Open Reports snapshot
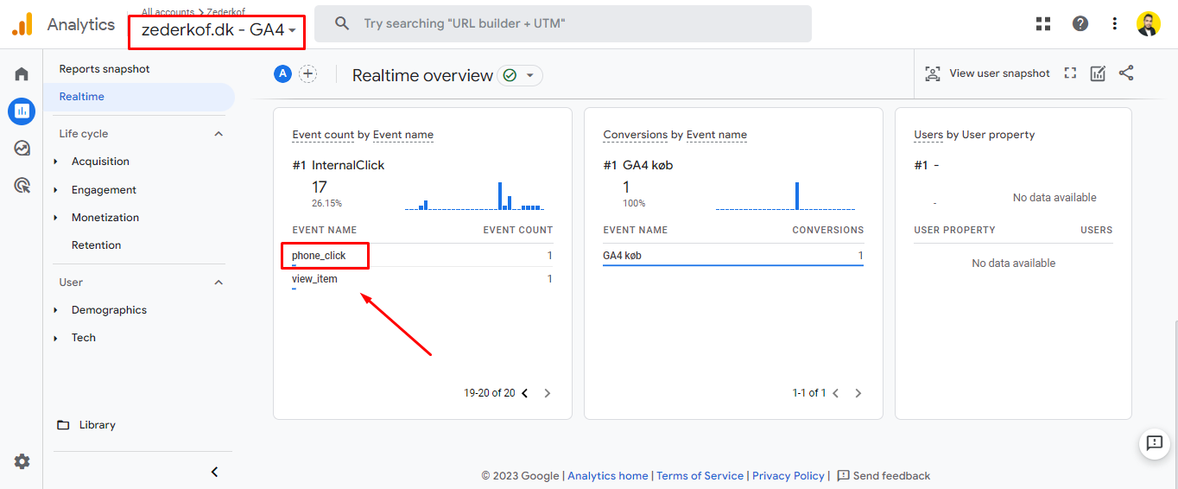Viewport: 1178px width, 489px height. [104, 69]
